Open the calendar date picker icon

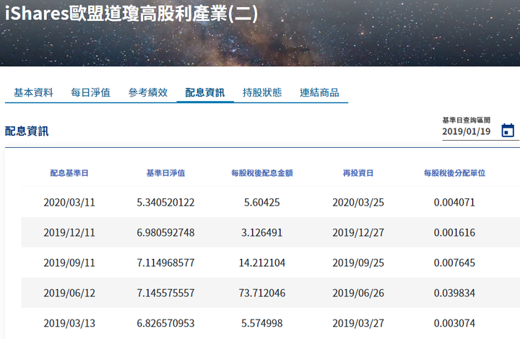coord(508,130)
